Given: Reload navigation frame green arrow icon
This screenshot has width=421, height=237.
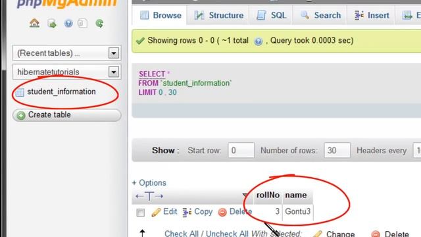Looking at the screenshot, I should click(x=99, y=24).
